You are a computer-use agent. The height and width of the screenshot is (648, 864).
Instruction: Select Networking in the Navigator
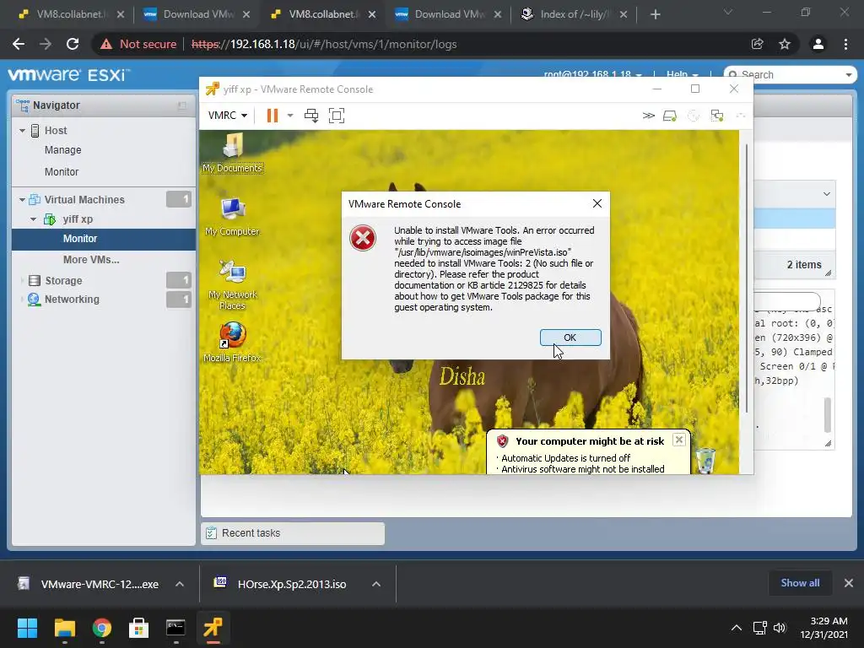(72, 300)
